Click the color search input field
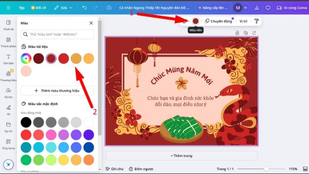Image resolution: width=309 pixels, height=174 pixels. coord(57,34)
